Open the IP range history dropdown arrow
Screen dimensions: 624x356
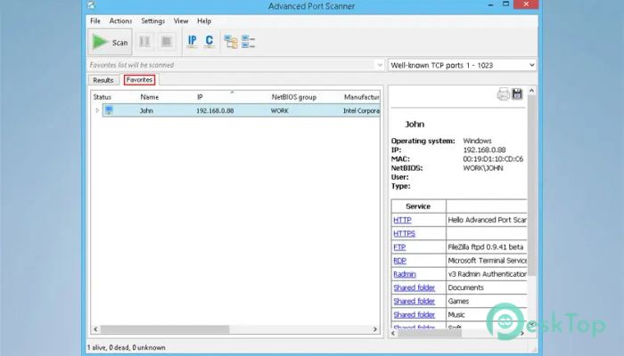pyautogui.click(x=379, y=65)
